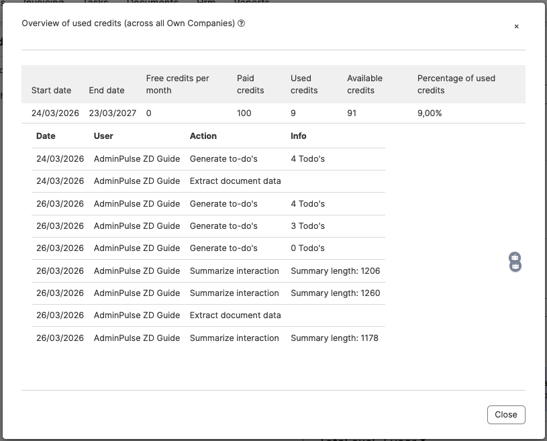Click available credits value 91
Screen dimensions: 547x441
[x=352, y=113]
